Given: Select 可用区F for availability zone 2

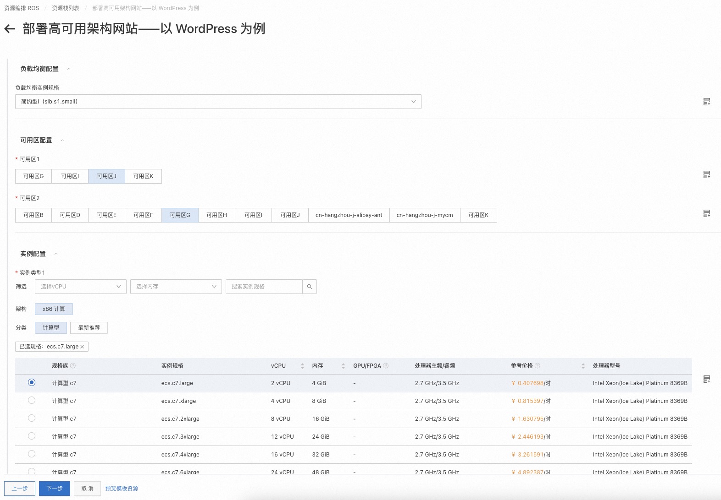Looking at the screenshot, I should tap(144, 215).
